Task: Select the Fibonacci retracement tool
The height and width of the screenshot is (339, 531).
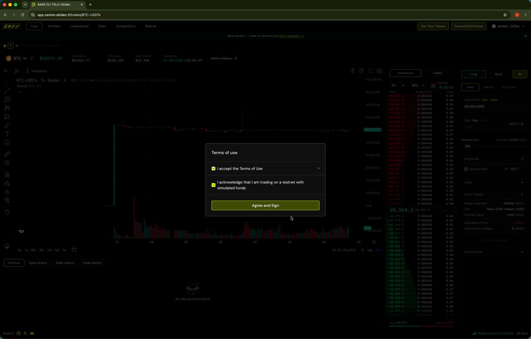Action: (x=7, y=99)
